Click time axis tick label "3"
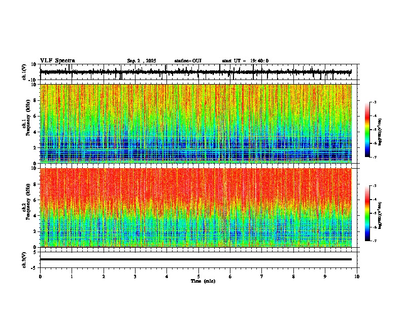The width and height of the screenshot is (402, 310). pyautogui.click(x=135, y=277)
